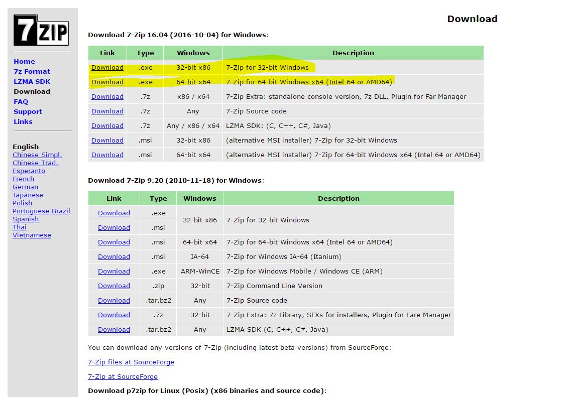Click the 'Download 7-Zip 16.04 (2016-10-04) for Windows' heading
Image resolution: width=571 pixels, height=397 pixels.
pos(178,35)
